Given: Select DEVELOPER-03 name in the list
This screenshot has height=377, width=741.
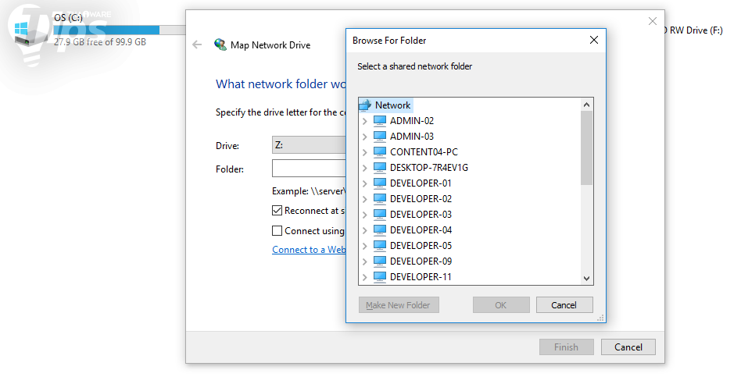Looking at the screenshot, I should [x=421, y=214].
